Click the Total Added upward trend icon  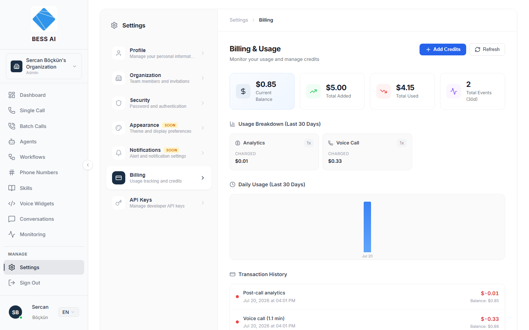click(313, 91)
